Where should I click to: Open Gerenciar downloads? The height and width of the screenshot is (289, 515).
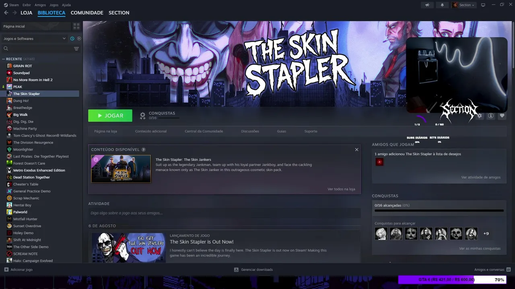click(253, 270)
